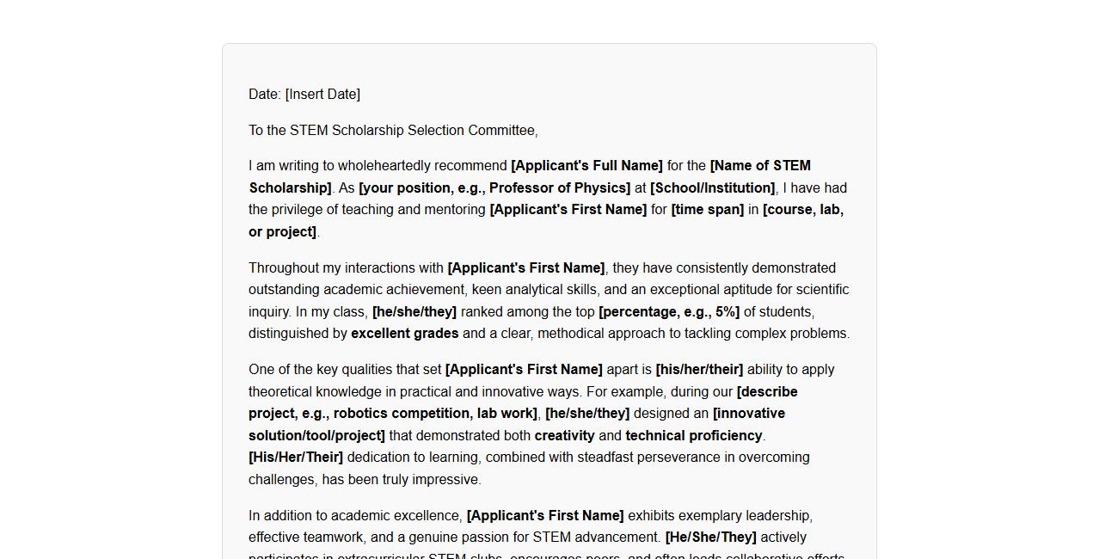
Task: Click the "[Insert Date]" placeholder
Action: 322,95
